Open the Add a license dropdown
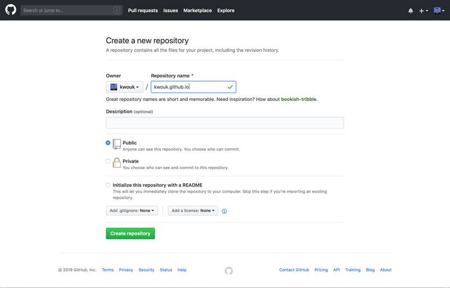The width and height of the screenshot is (450, 288). tap(193, 211)
